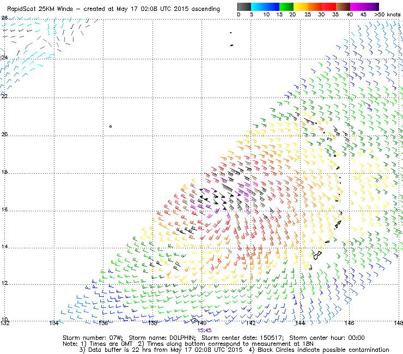The image size is (403, 354).
Task: Click the yellow 20-25 knots legend swatch
Action: pyautogui.click(x=301, y=7)
